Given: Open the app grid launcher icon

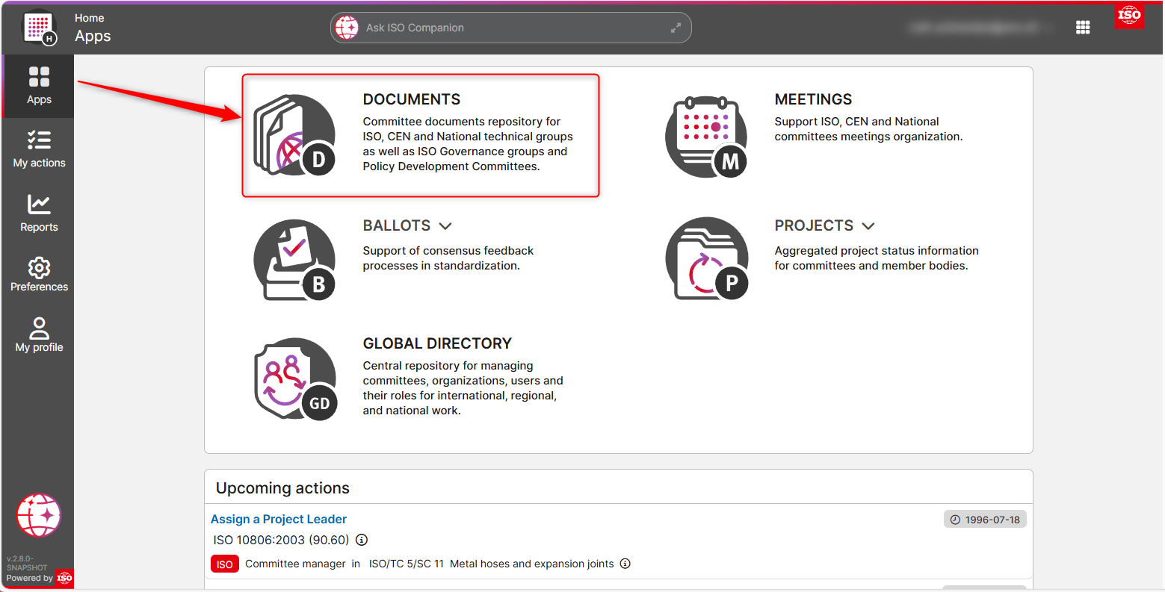Looking at the screenshot, I should (x=1083, y=28).
